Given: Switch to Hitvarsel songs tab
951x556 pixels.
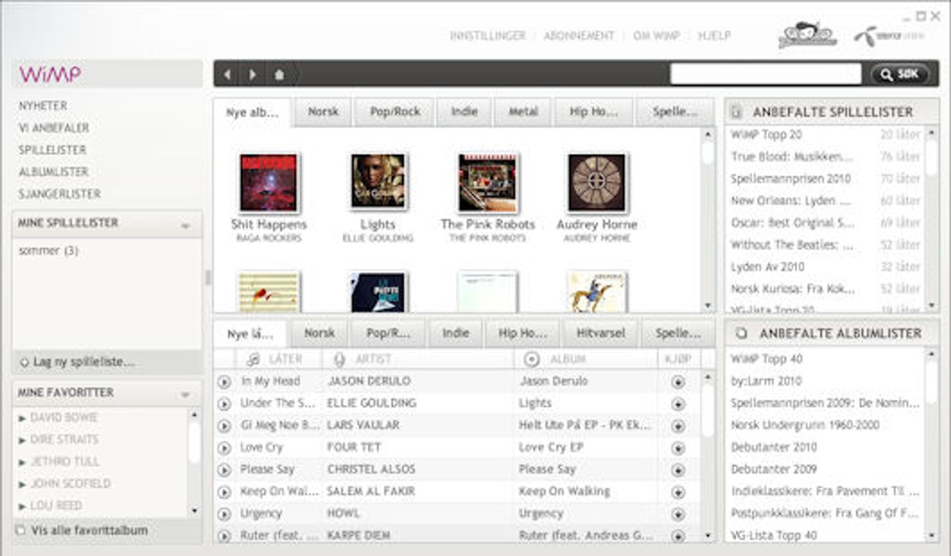Looking at the screenshot, I should pyautogui.click(x=601, y=334).
